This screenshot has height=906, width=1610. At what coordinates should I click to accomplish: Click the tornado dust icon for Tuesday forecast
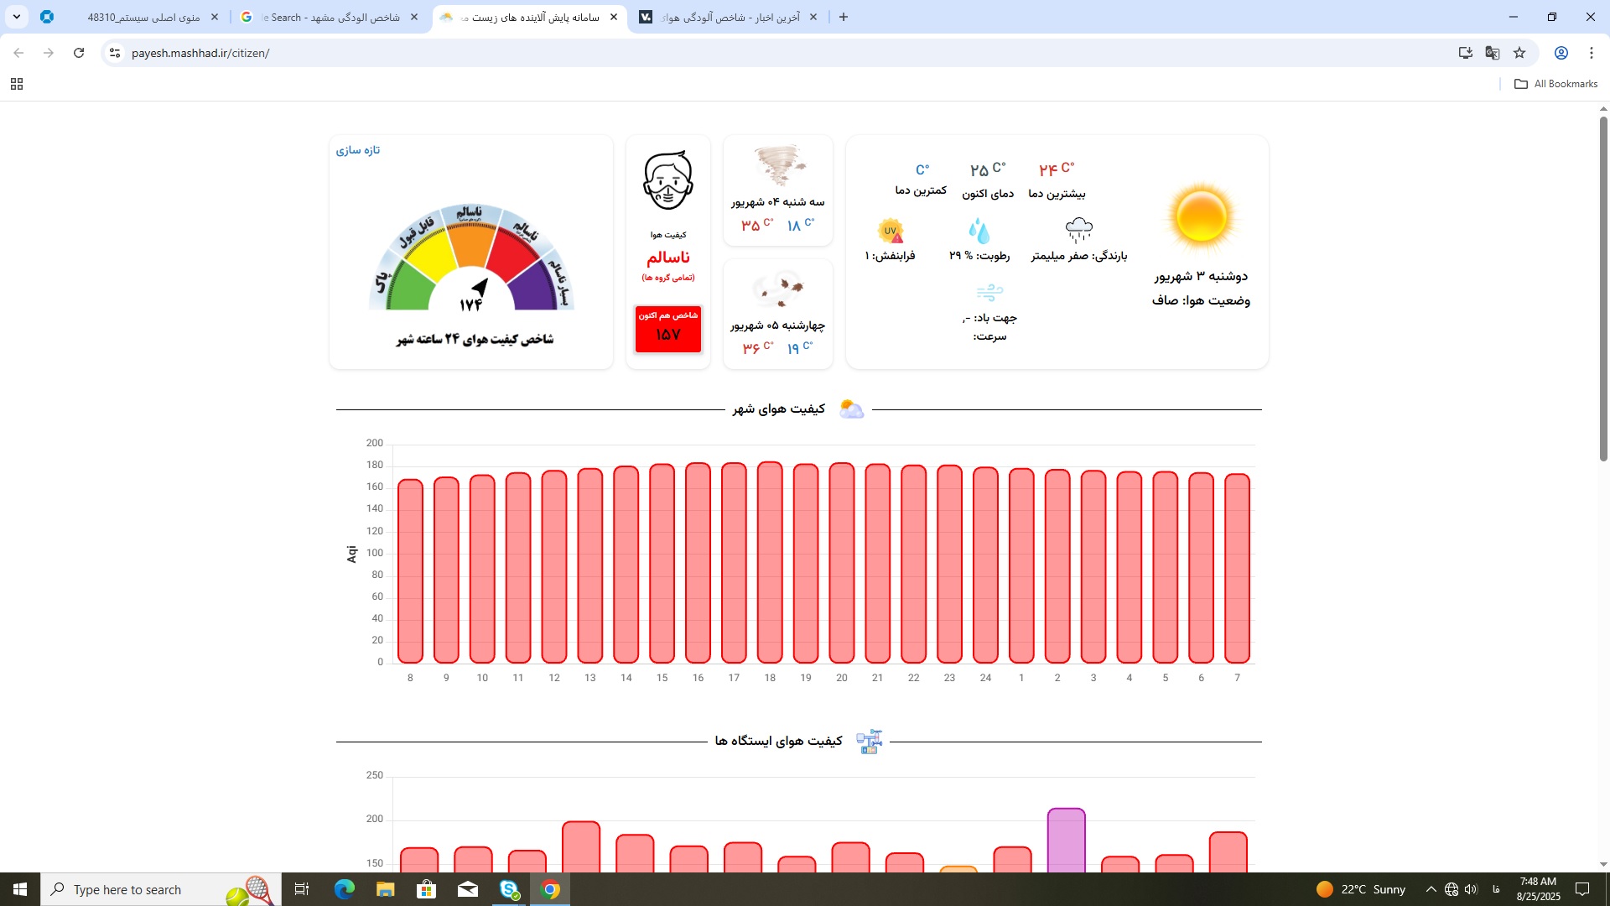[x=778, y=166]
